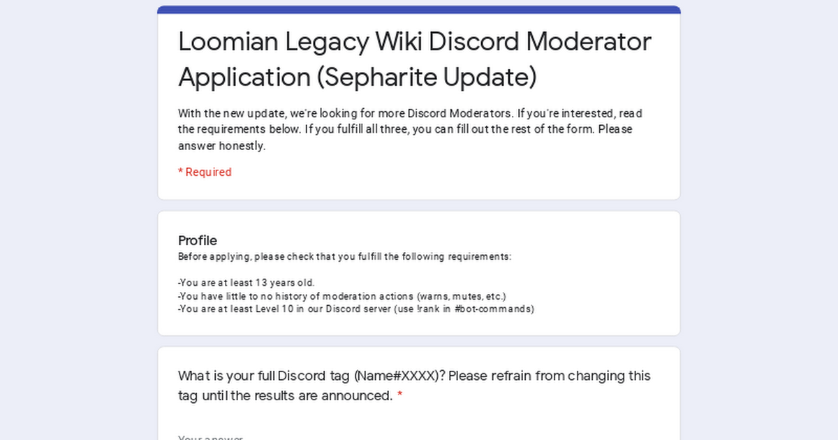Click the "at least 13 years old" requirement

tap(247, 283)
